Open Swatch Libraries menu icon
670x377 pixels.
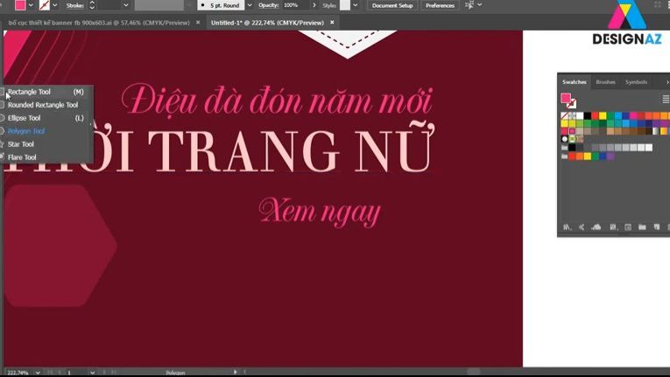click(567, 227)
